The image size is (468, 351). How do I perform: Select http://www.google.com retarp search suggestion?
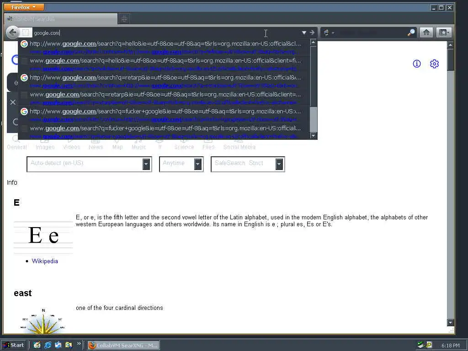click(164, 81)
